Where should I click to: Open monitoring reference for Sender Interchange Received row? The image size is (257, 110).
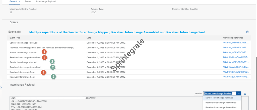tap(236, 43)
